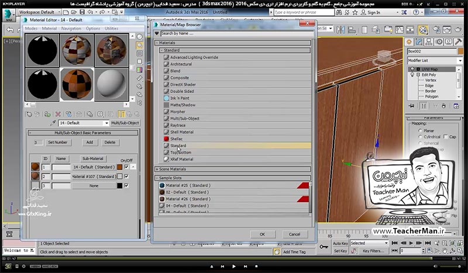Viewport: 468px width, 273px height.
Task: Click Assign Material to Selection icon
Action: pos(47,114)
